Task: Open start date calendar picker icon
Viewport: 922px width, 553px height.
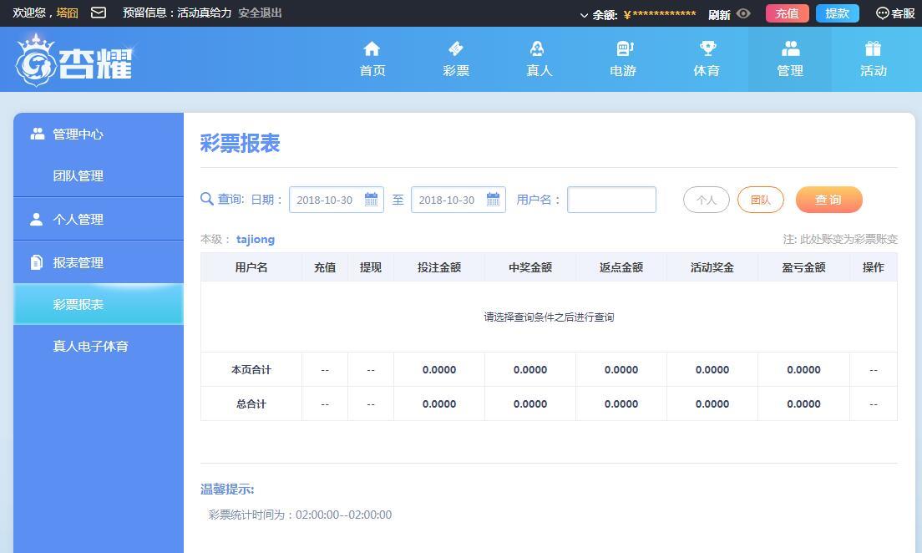Action: pyautogui.click(x=371, y=199)
